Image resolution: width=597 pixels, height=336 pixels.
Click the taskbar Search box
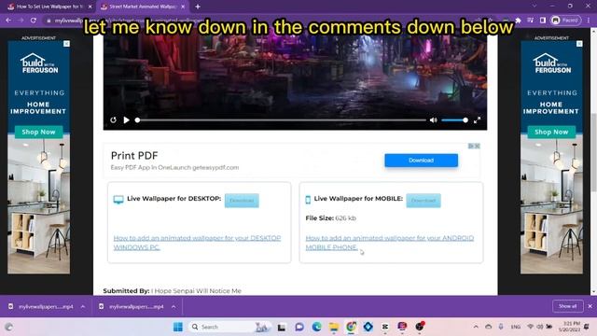229,327
